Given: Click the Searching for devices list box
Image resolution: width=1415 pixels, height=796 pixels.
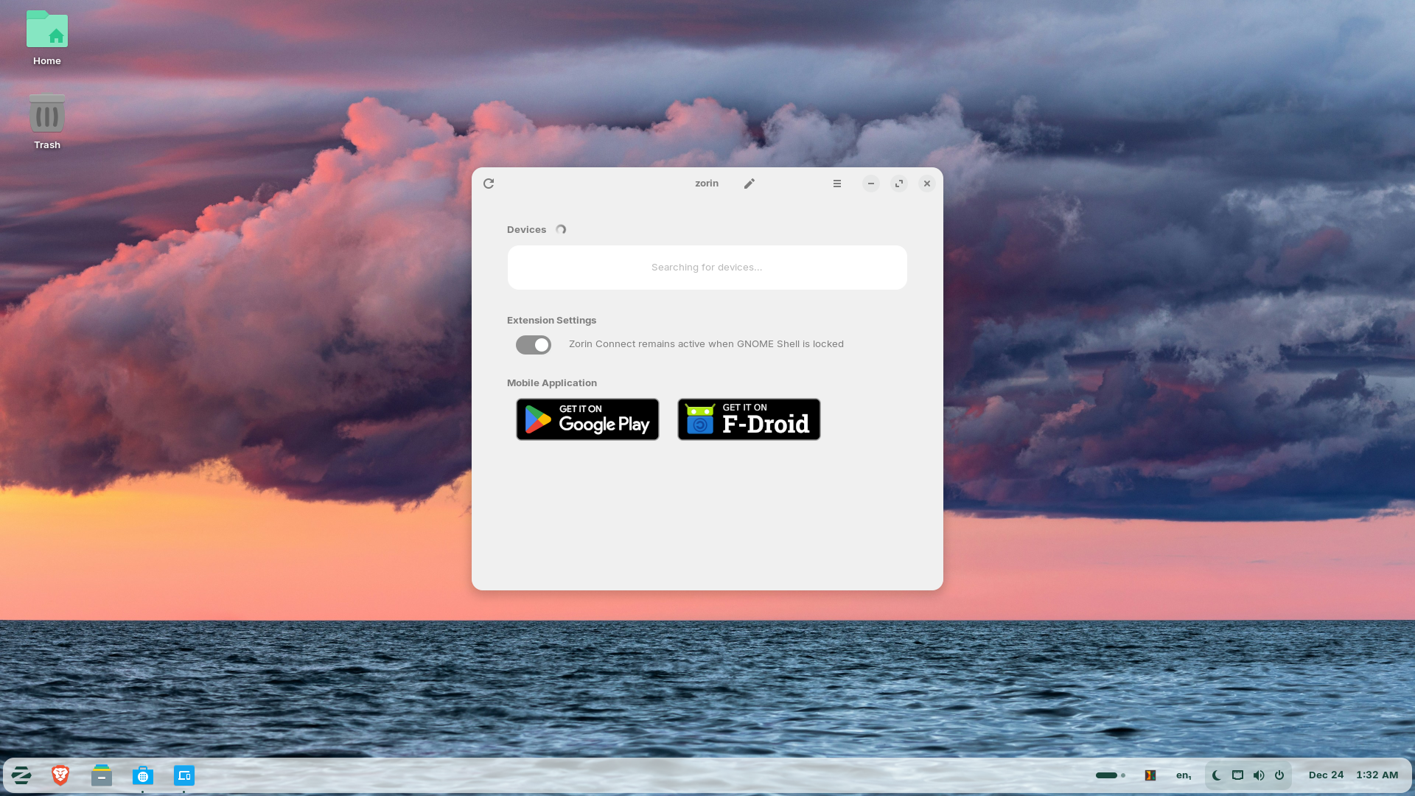Looking at the screenshot, I should click(707, 268).
